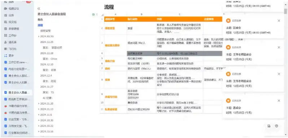Viewport: 288px width, 138px height.
Task: Dismiss the first 王萍老师圆桌会 notification
Action: 279,48
